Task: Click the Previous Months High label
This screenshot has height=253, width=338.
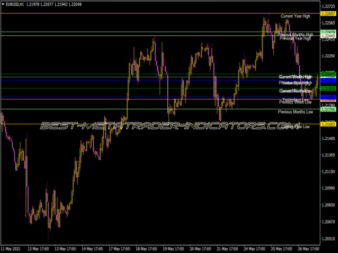Action: click(295, 34)
